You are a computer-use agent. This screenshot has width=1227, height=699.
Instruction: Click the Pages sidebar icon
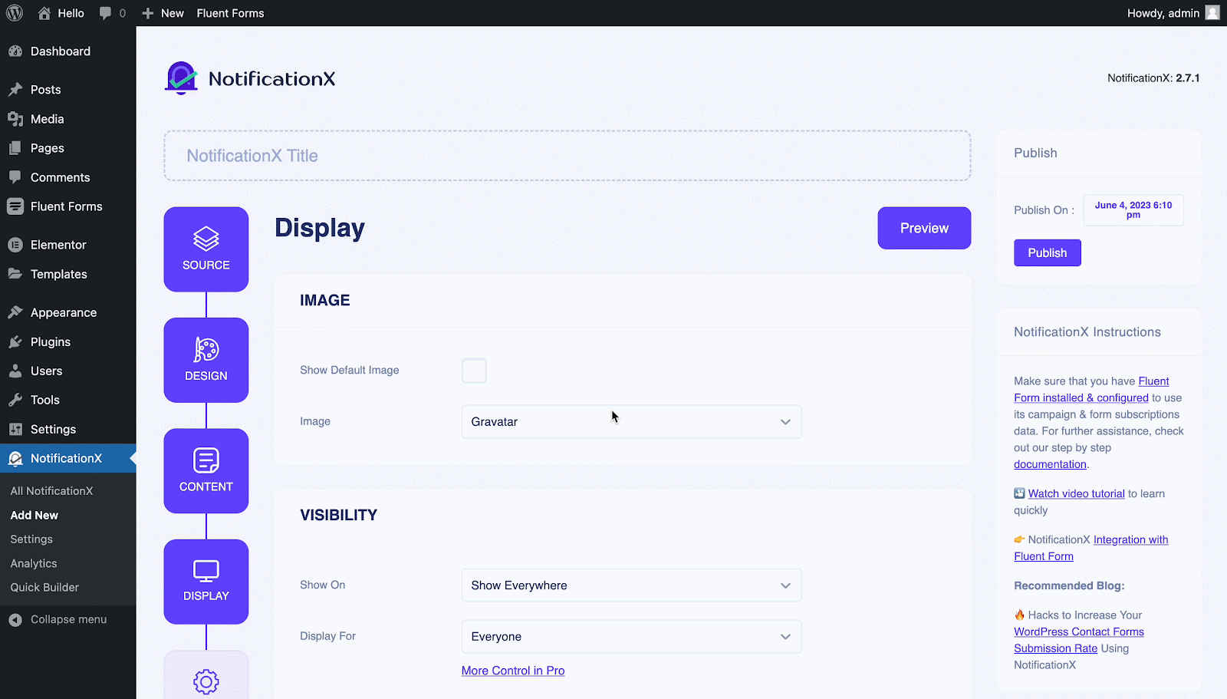pos(15,148)
